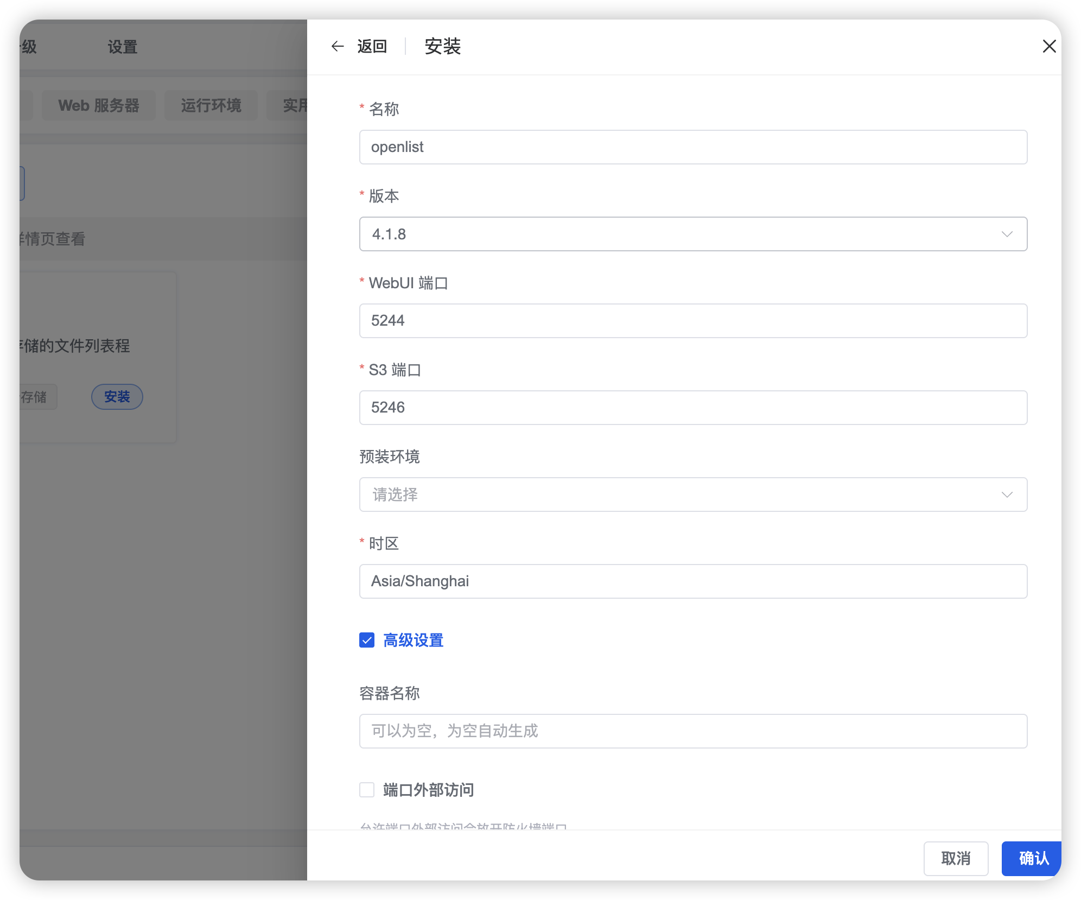The width and height of the screenshot is (1081, 900).
Task: Click the 返回 back link
Action: [372, 47]
